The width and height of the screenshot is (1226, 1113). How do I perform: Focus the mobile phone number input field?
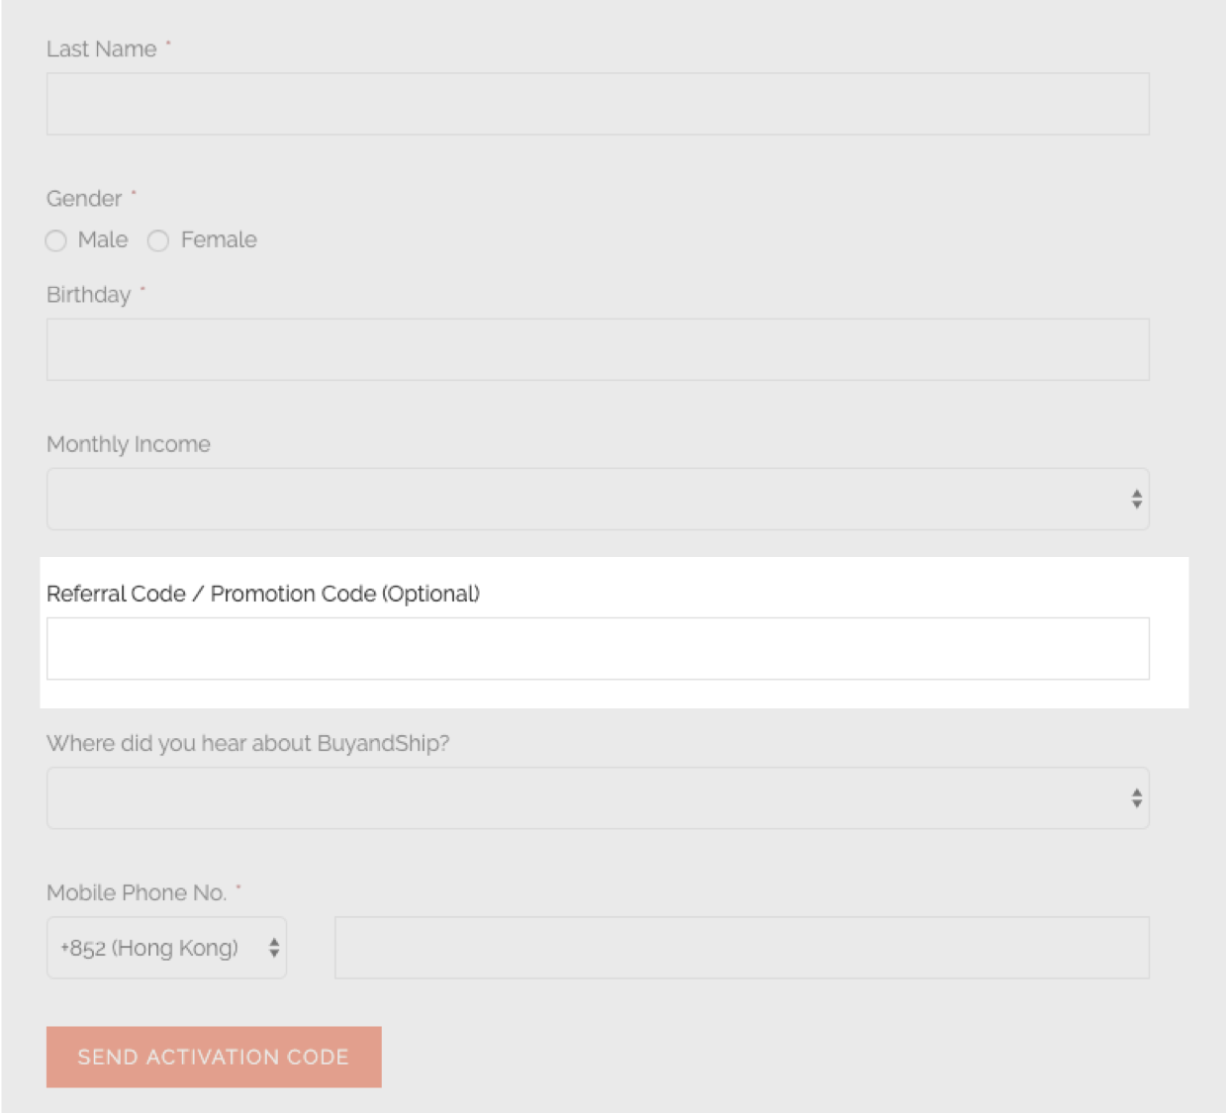point(741,948)
